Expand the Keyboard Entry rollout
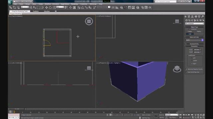This screenshot has width=213, height=119. (194, 44)
